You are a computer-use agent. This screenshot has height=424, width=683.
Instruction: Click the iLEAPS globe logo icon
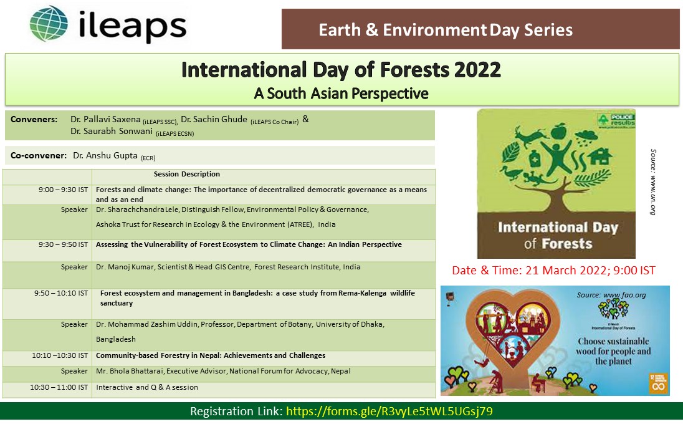tap(49, 23)
